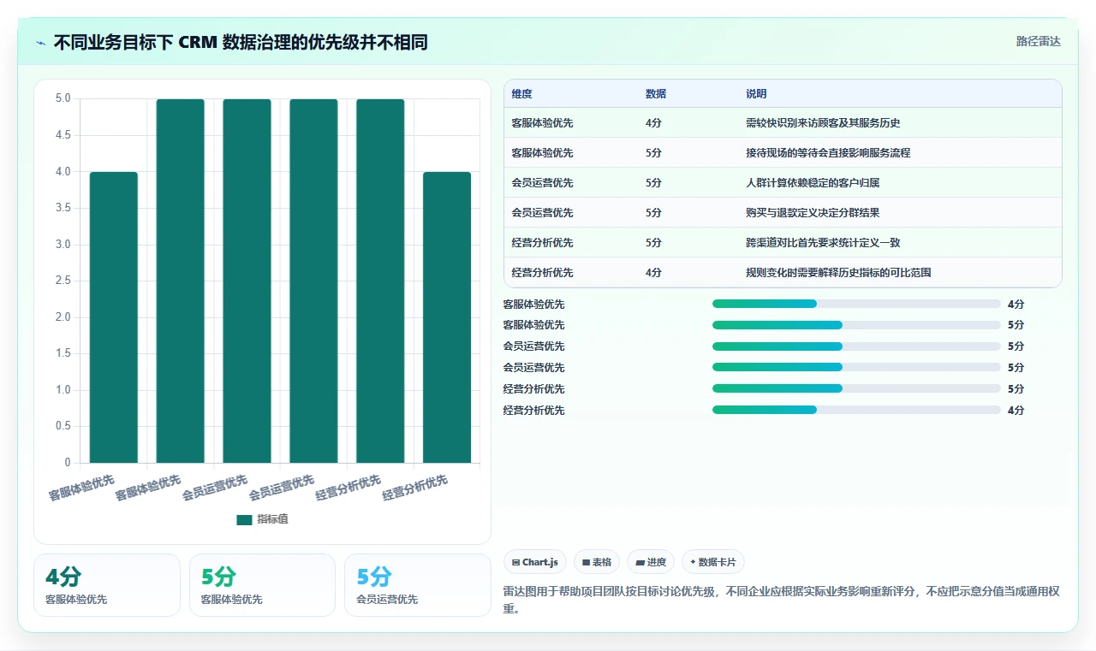Click the cell 跨渠道对比首先要求统计定义一致
Image resolution: width=1096 pixels, height=651 pixels.
click(823, 243)
